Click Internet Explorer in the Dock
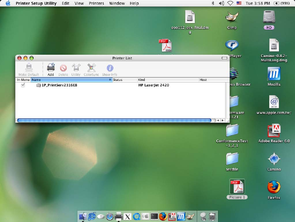The width and height of the screenshot is (295, 222). [92, 217]
